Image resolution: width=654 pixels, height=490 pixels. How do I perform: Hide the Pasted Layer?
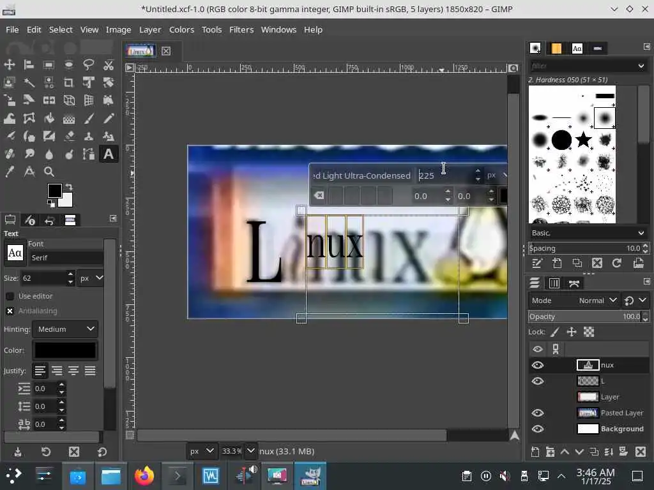click(538, 413)
